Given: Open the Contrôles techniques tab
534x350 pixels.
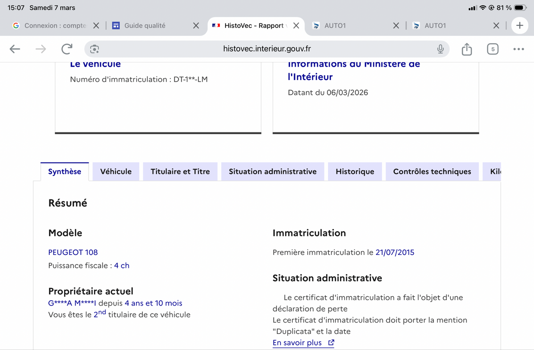Looking at the screenshot, I should (432, 171).
